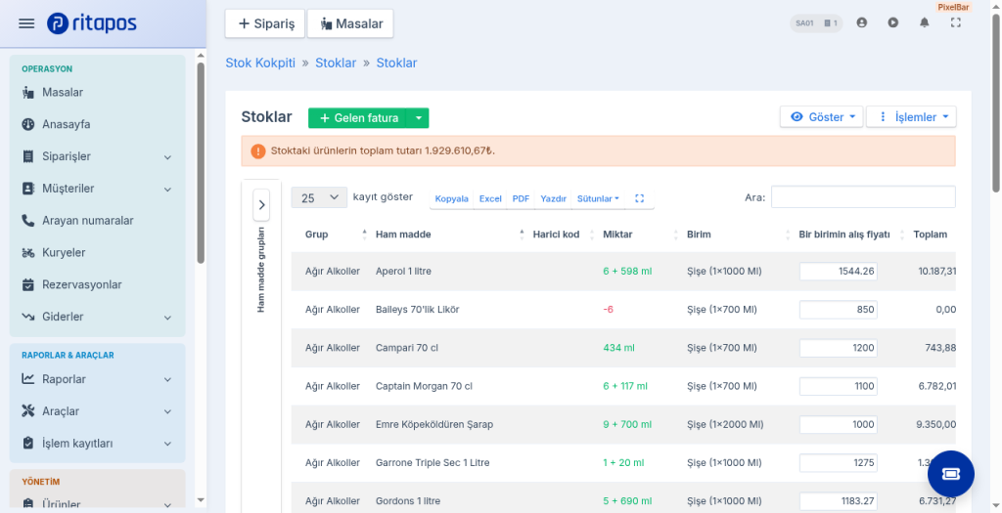Go to Stok Kokpiti breadcrumb
Viewport: 1002px width, 513px height.
pos(260,63)
